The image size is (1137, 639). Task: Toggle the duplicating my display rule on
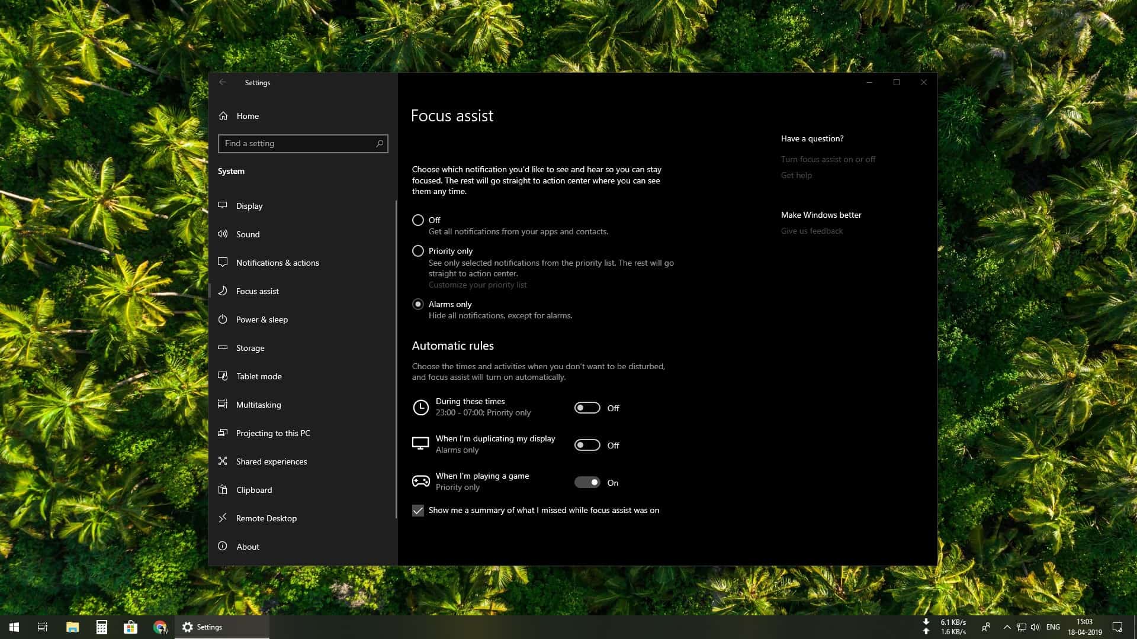[587, 444]
